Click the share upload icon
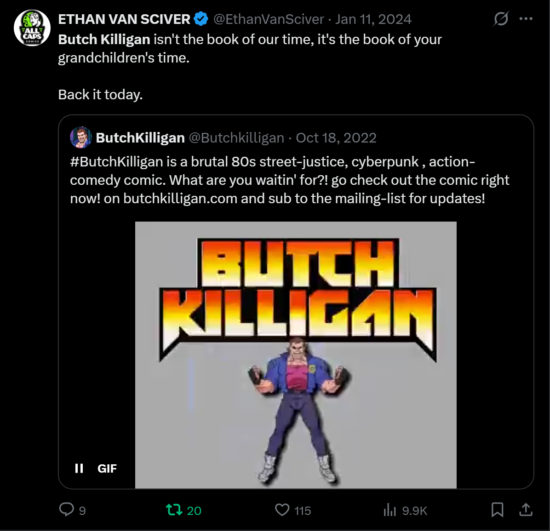The image size is (550, 531). pos(526,509)
